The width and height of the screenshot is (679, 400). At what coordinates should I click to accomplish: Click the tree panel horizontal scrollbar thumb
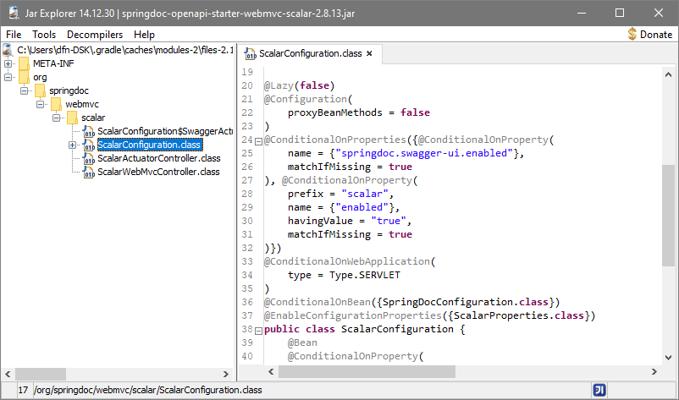(x=41, y=374)
